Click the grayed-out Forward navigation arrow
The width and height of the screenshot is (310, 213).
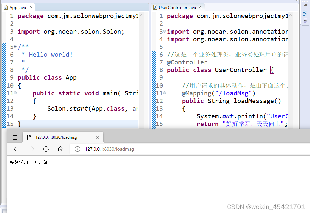tap(31, 149)
